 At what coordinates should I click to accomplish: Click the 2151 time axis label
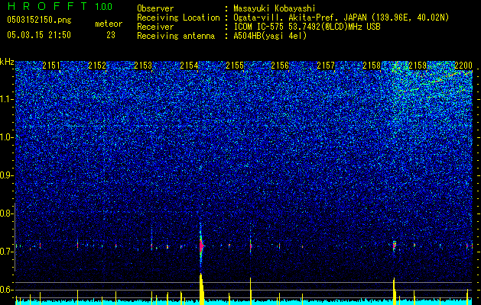point(51,66)
